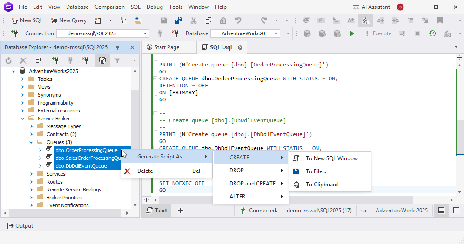The height and width of the screenshot is (244, 464).
Task: Click the Redo arrow icon
Action: pyautogui.click(x=264, y=20)
